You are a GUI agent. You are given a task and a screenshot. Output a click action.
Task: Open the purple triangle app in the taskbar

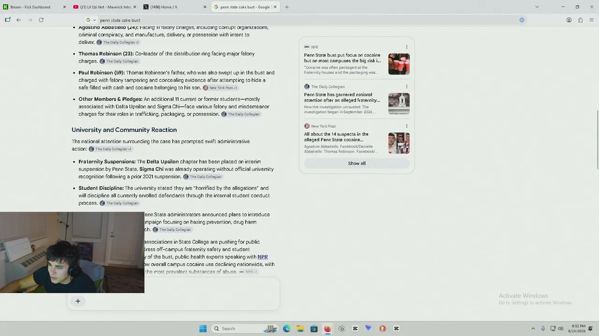[368, 329]
